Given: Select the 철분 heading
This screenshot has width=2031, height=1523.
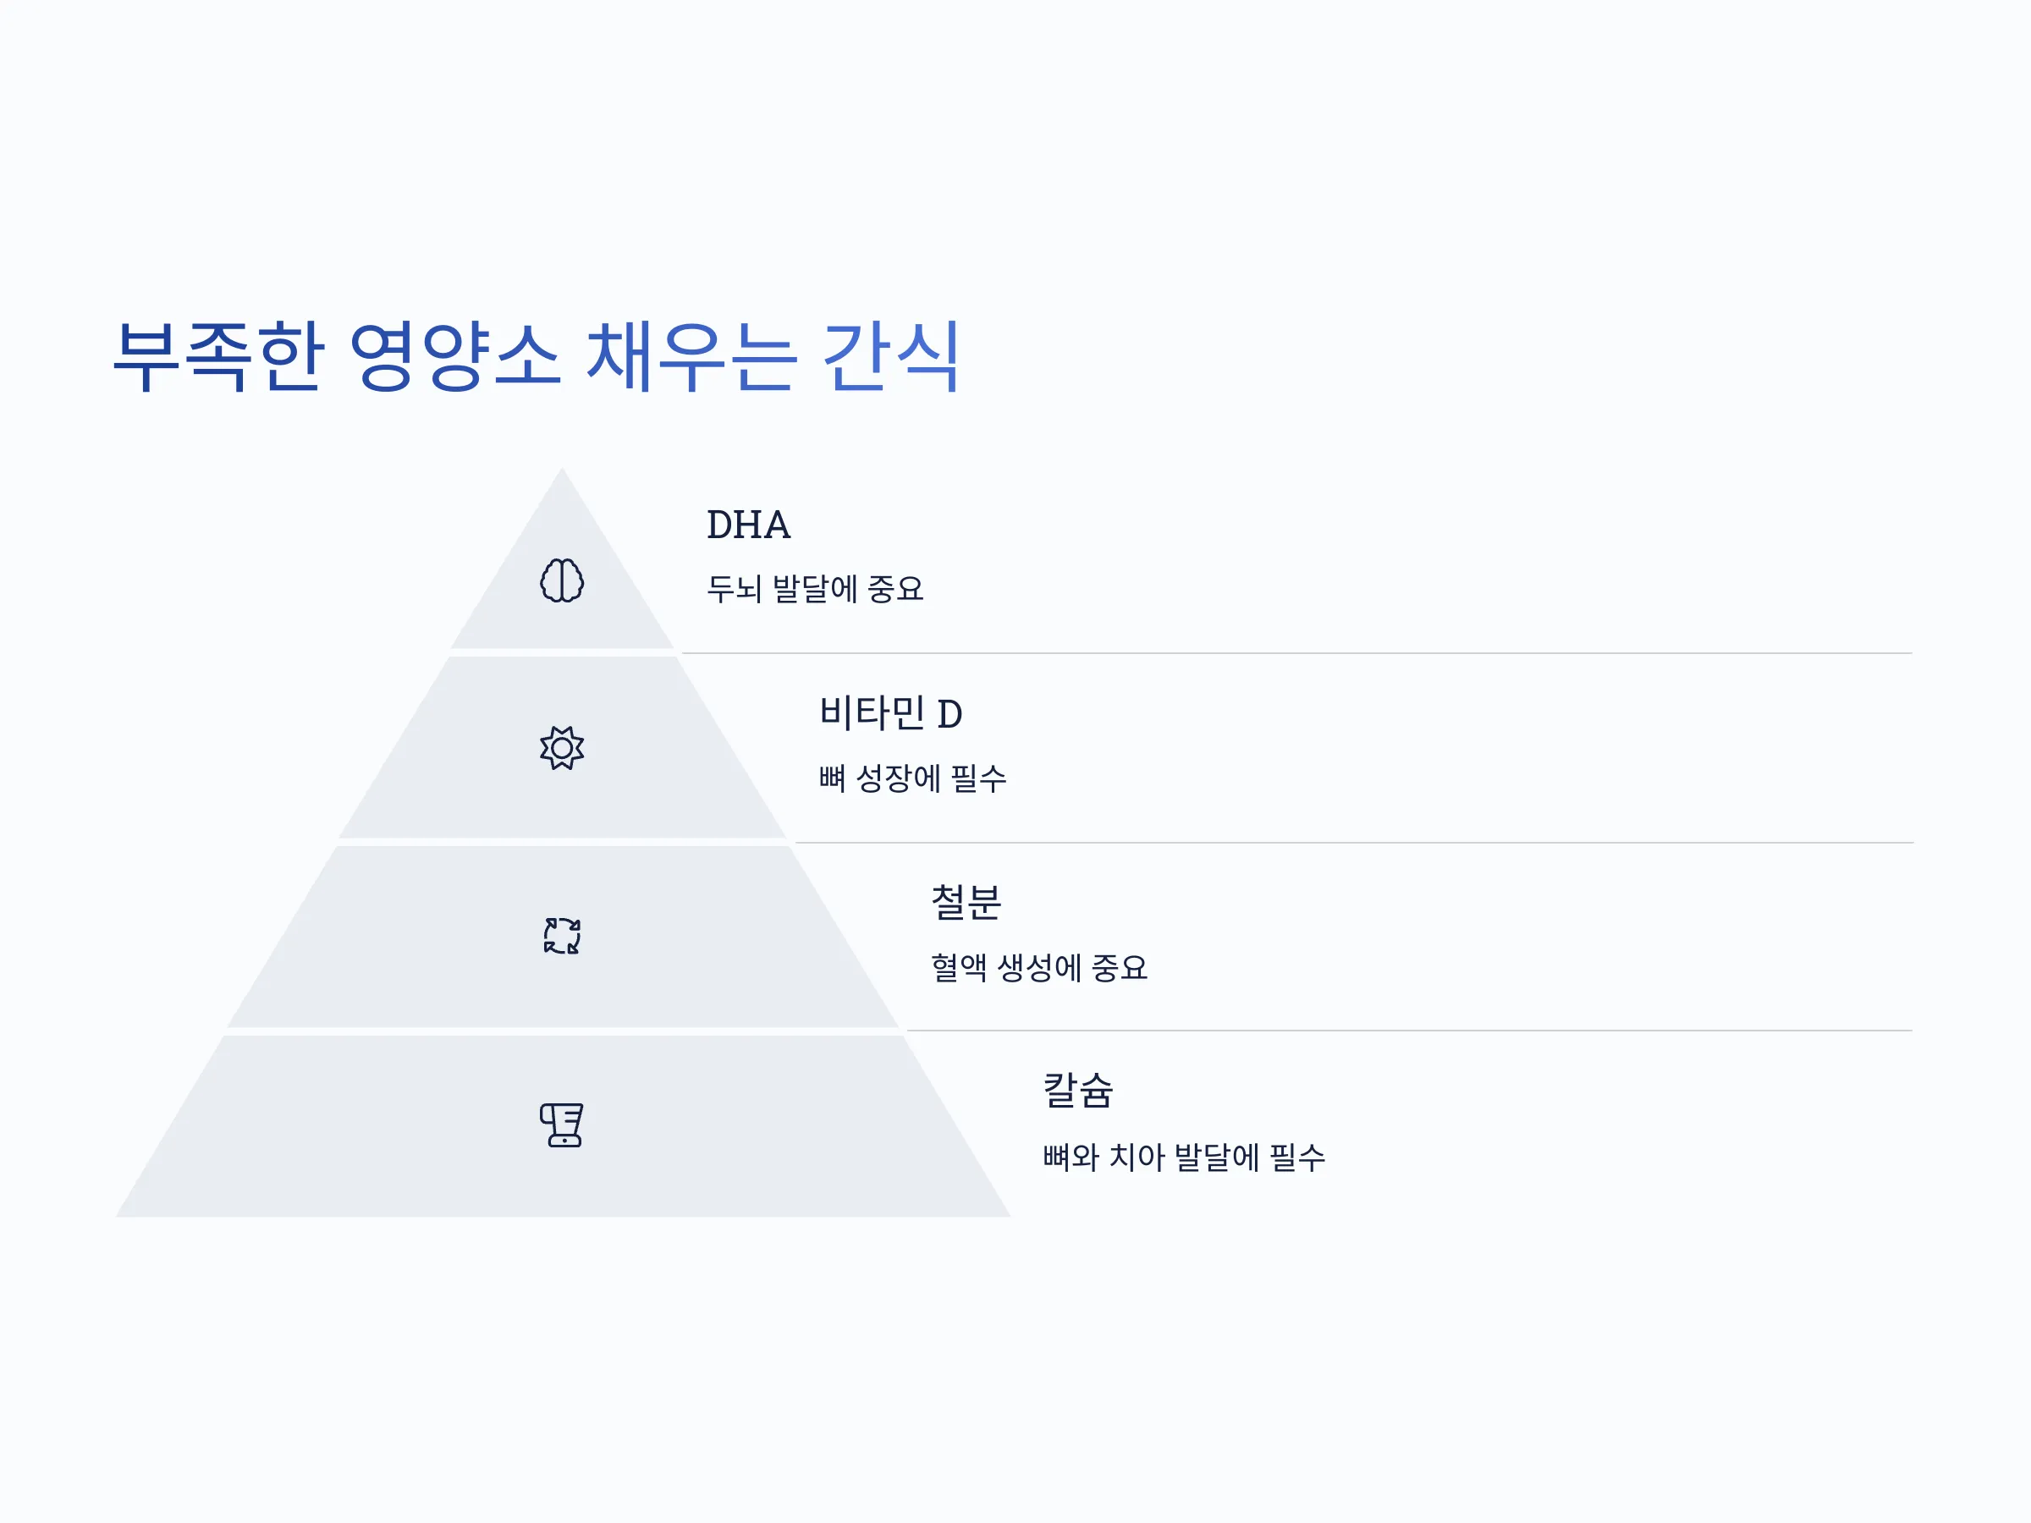Looking at the screenshot, I should (966, 903).
